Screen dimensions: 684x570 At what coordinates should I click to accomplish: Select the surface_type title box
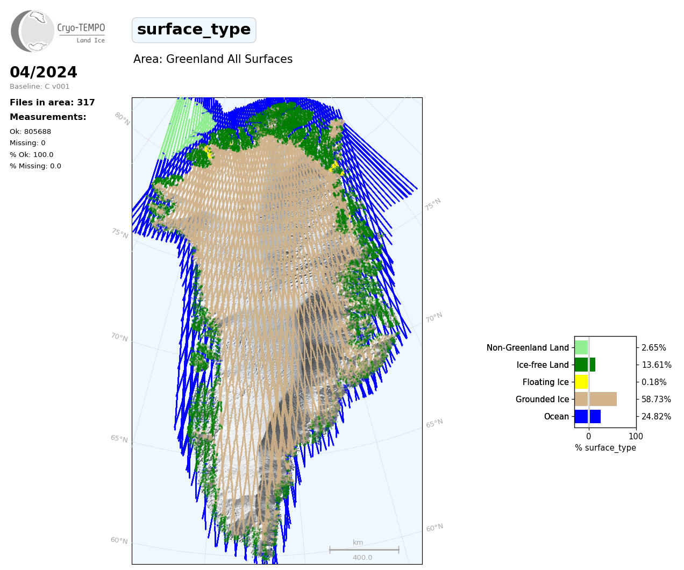(194, 30)
